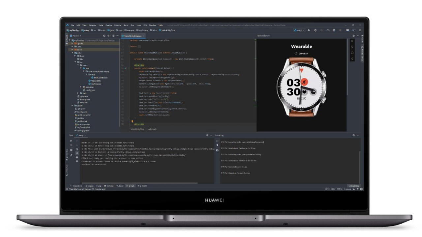422x237 pixels.
Task: Click the wearable watch face preview
Action: coord(301,87)
